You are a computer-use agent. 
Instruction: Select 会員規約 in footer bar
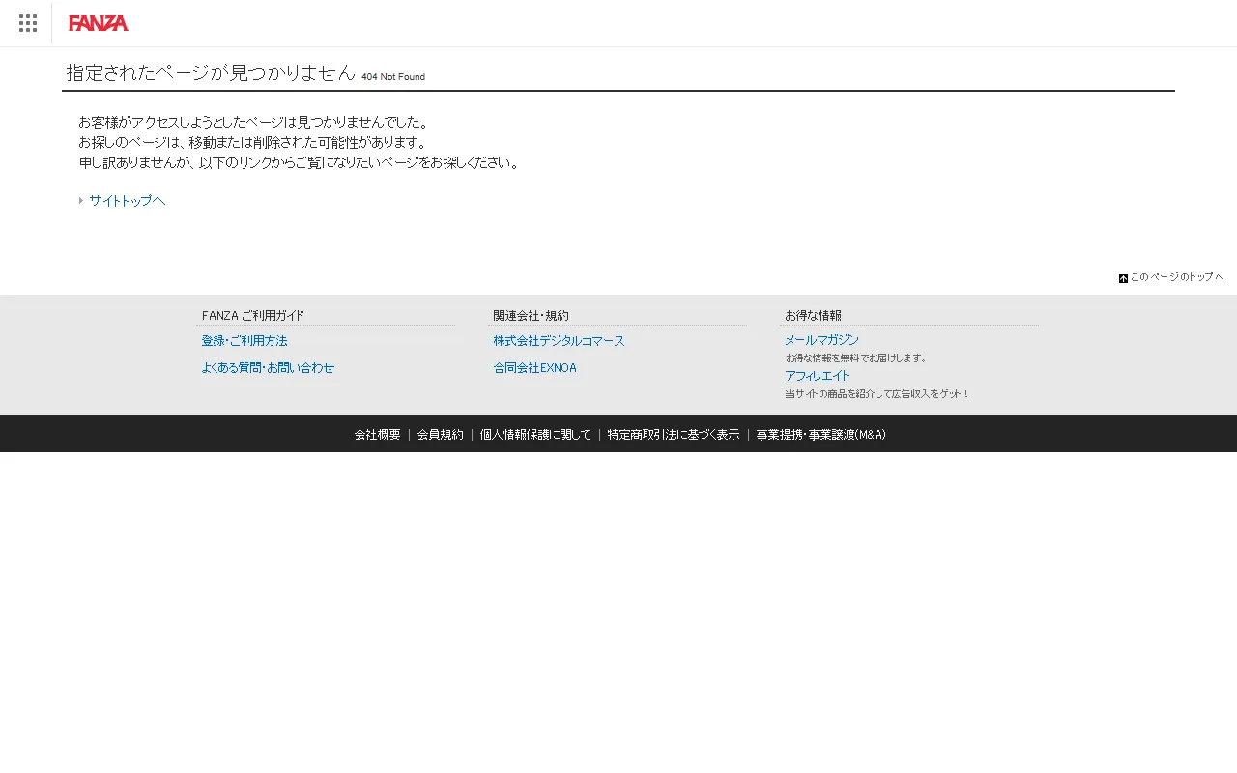(440, 435)
